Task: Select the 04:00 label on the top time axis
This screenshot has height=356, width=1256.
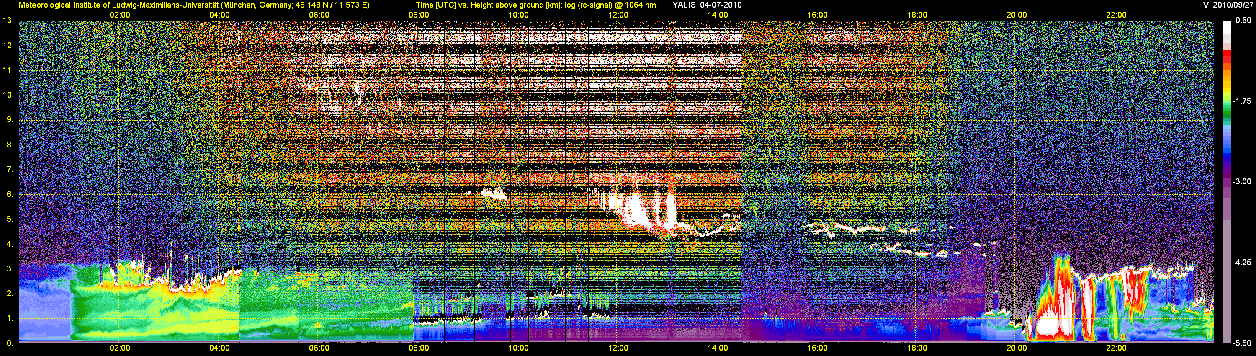Action: [219, 15]
